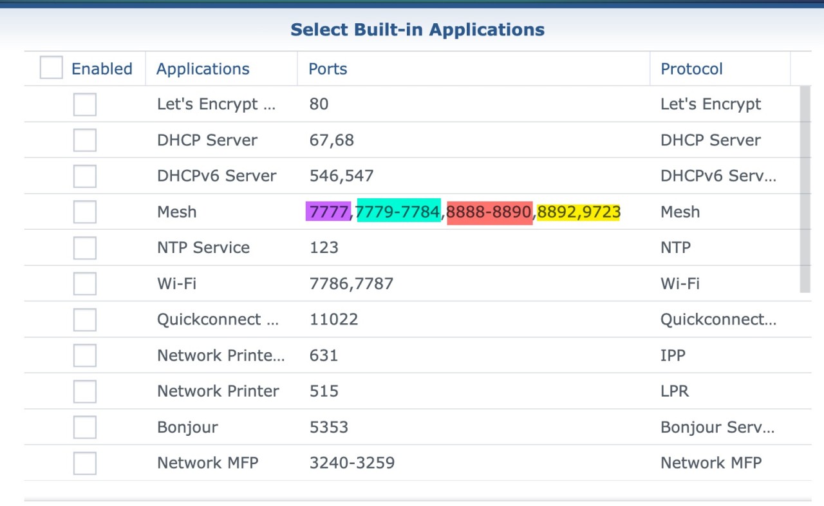Sort by the Protocol column header

tap(691, 69)
